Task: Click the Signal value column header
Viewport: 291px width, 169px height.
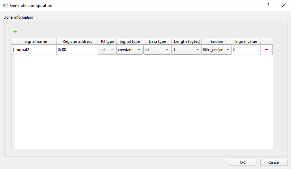Action: click(246, 41)
